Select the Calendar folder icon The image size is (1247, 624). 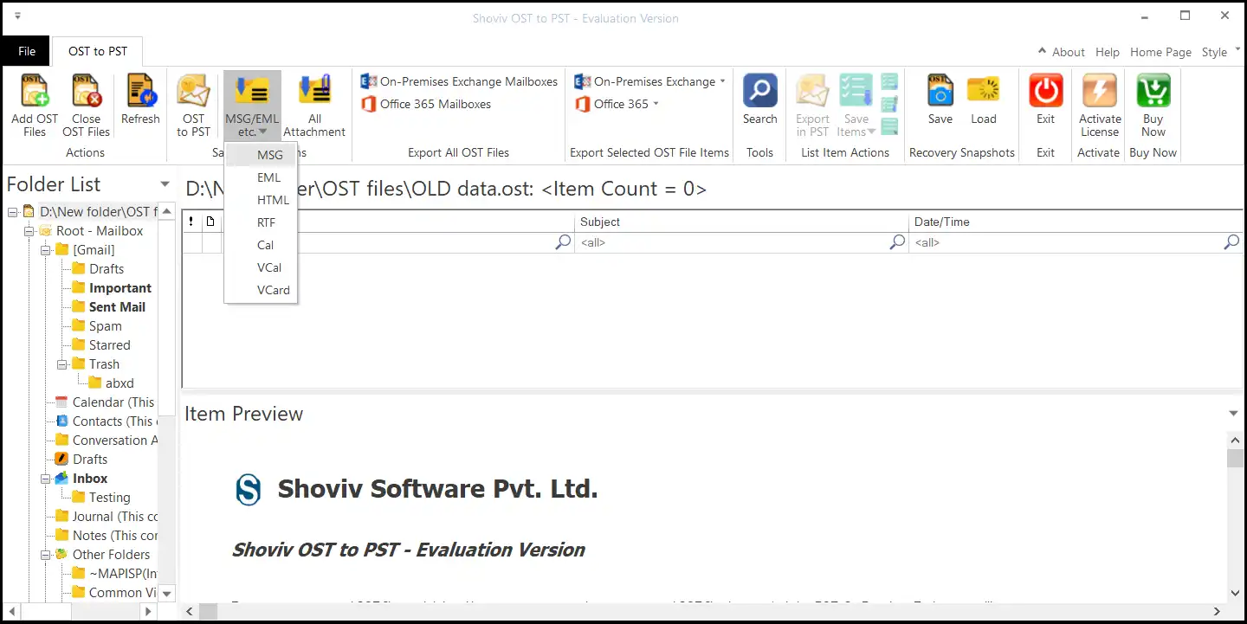(x=61, y=402)
